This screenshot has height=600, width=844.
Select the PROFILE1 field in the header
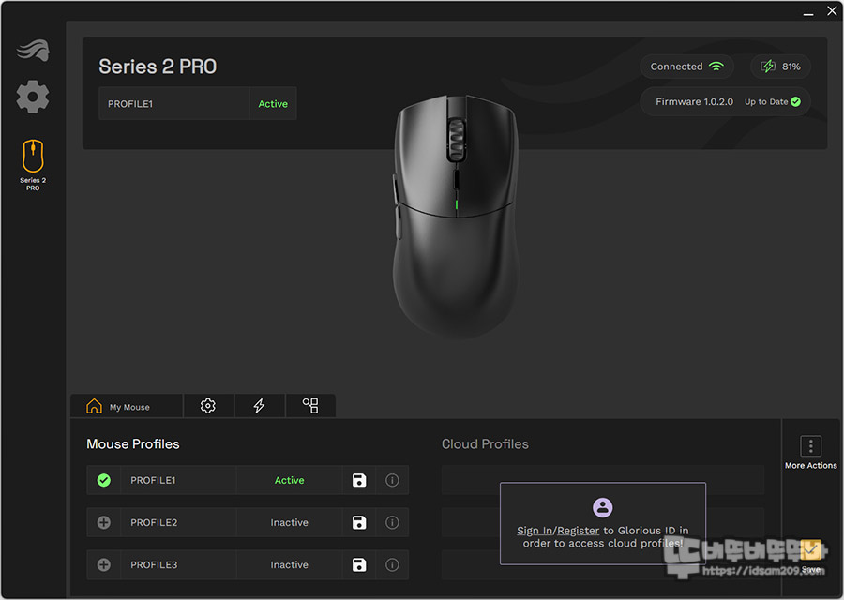(x=173, y=104)
